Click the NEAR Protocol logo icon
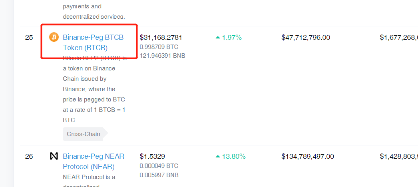Image resolution: width=418 pixels, height=187 pixels. (x=54, y=156)
